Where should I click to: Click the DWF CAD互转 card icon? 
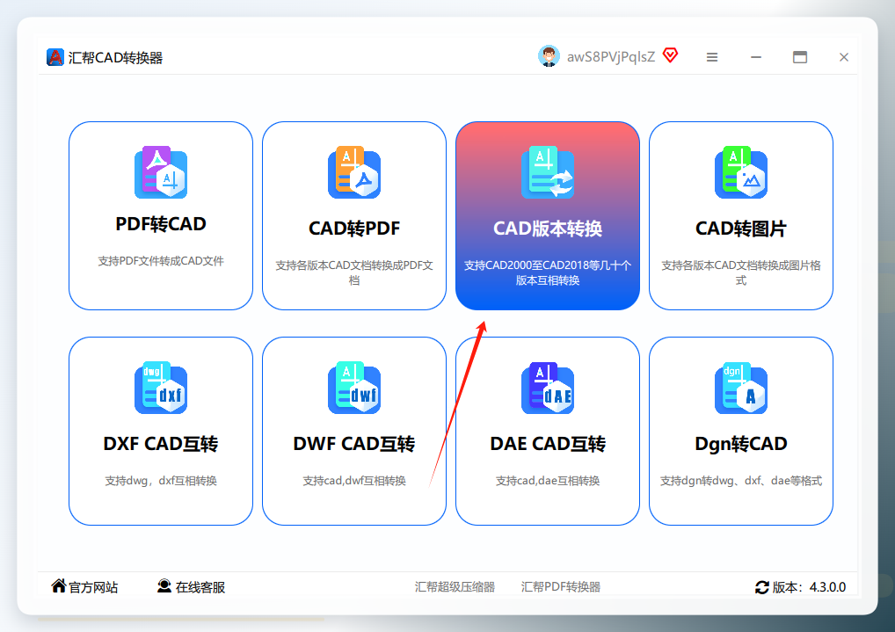tap(354, 388)
